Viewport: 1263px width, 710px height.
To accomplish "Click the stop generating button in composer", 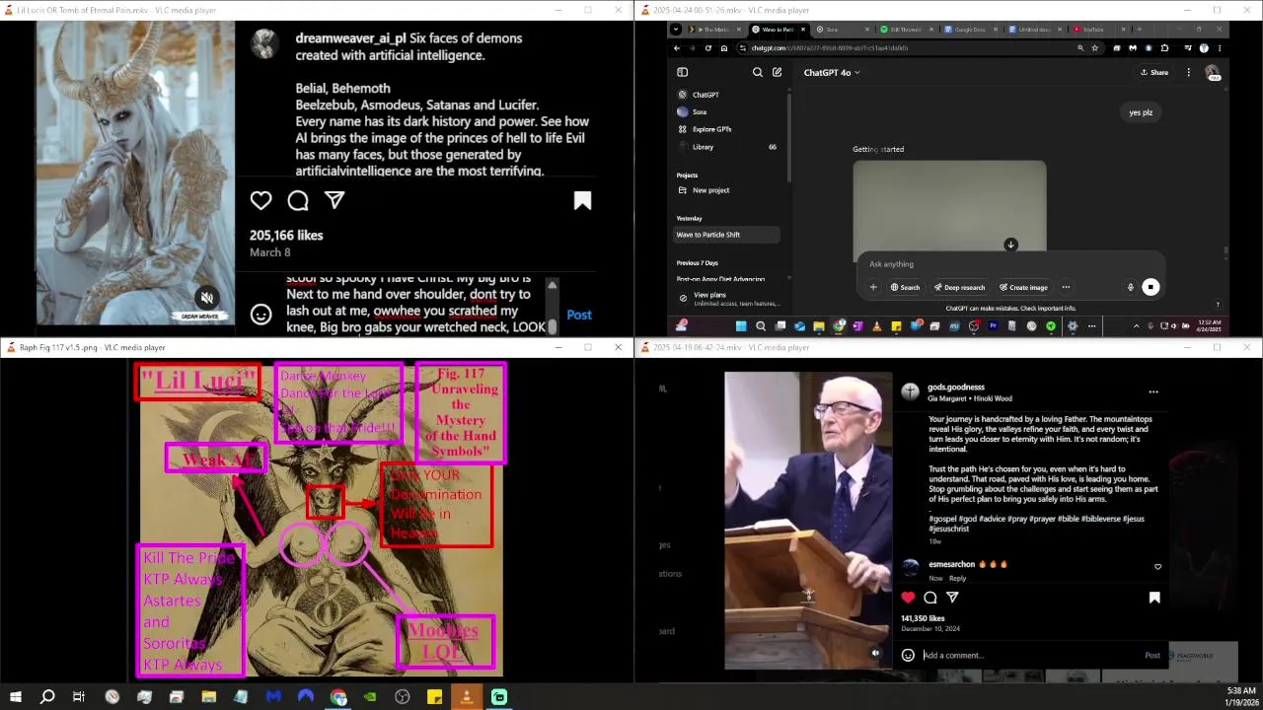I will [x=1151, y=287].
